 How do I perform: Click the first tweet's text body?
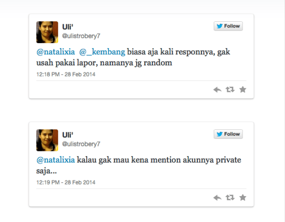(x=133, y=57)
